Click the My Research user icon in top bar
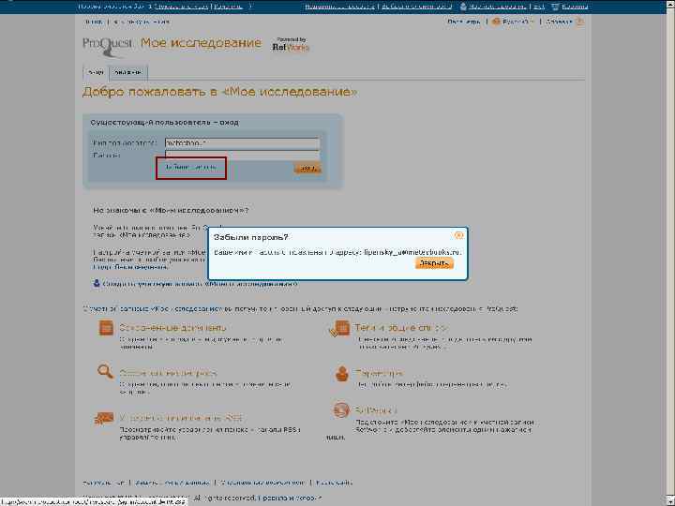 pyautogui.click(x=463, y=7)
